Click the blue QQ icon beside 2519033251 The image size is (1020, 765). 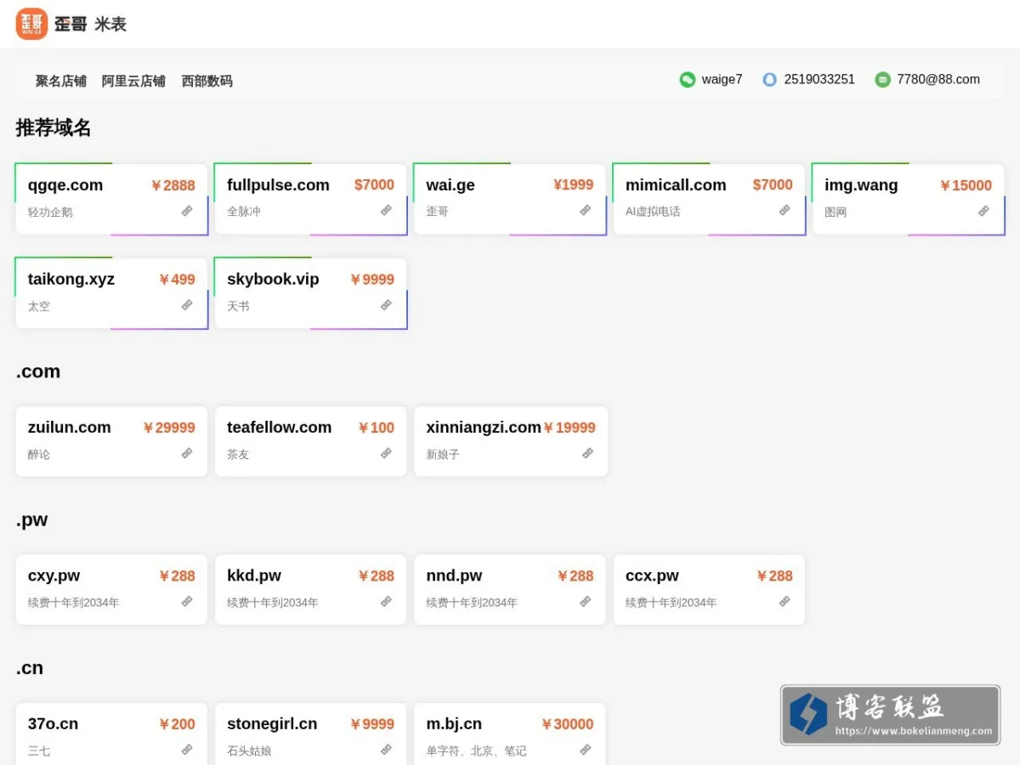click(769, 80)
